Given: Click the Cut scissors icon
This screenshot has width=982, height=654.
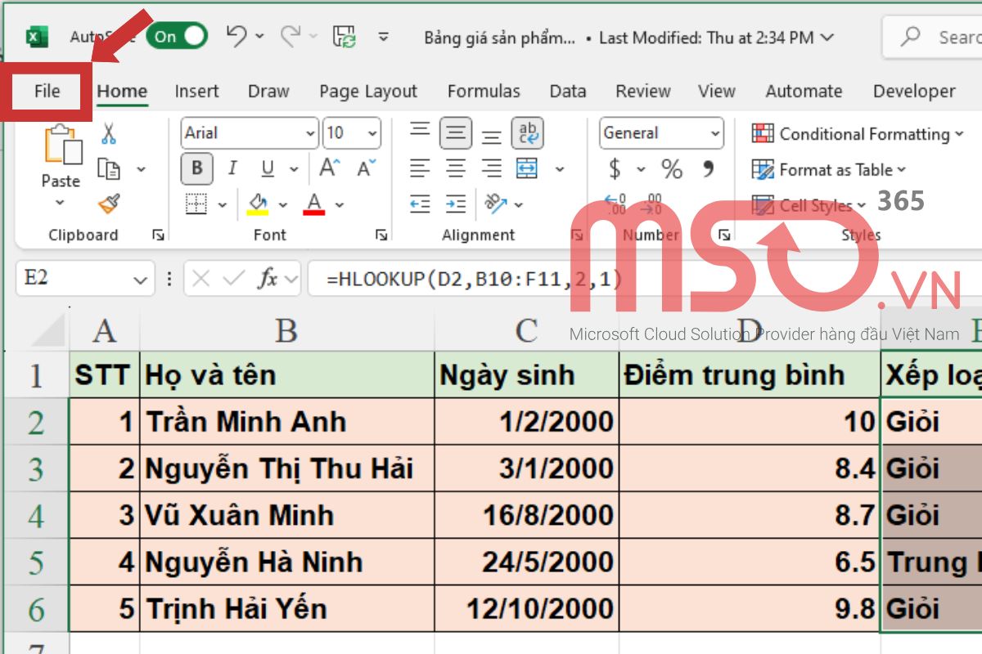Looking at the screenshot, I should click(109, 133).
